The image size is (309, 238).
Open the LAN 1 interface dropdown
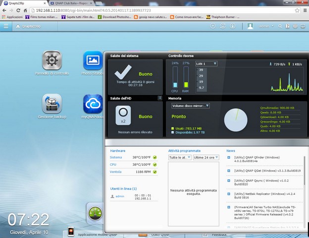click(x=207, y=63)
